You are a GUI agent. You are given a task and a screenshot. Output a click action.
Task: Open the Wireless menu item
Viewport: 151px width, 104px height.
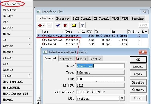(10, 10)
